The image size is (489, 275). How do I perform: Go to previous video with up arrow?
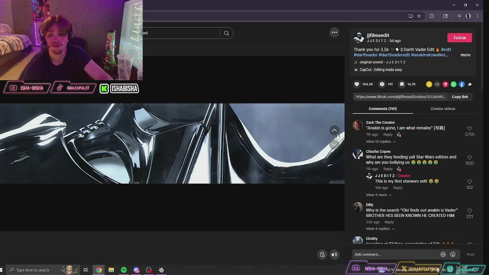coord(334,131)
